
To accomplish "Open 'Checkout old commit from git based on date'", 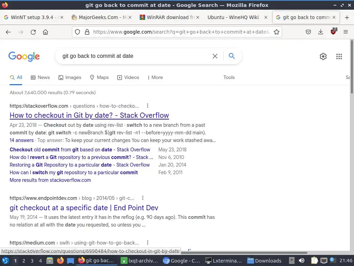I will coord(80,150).
